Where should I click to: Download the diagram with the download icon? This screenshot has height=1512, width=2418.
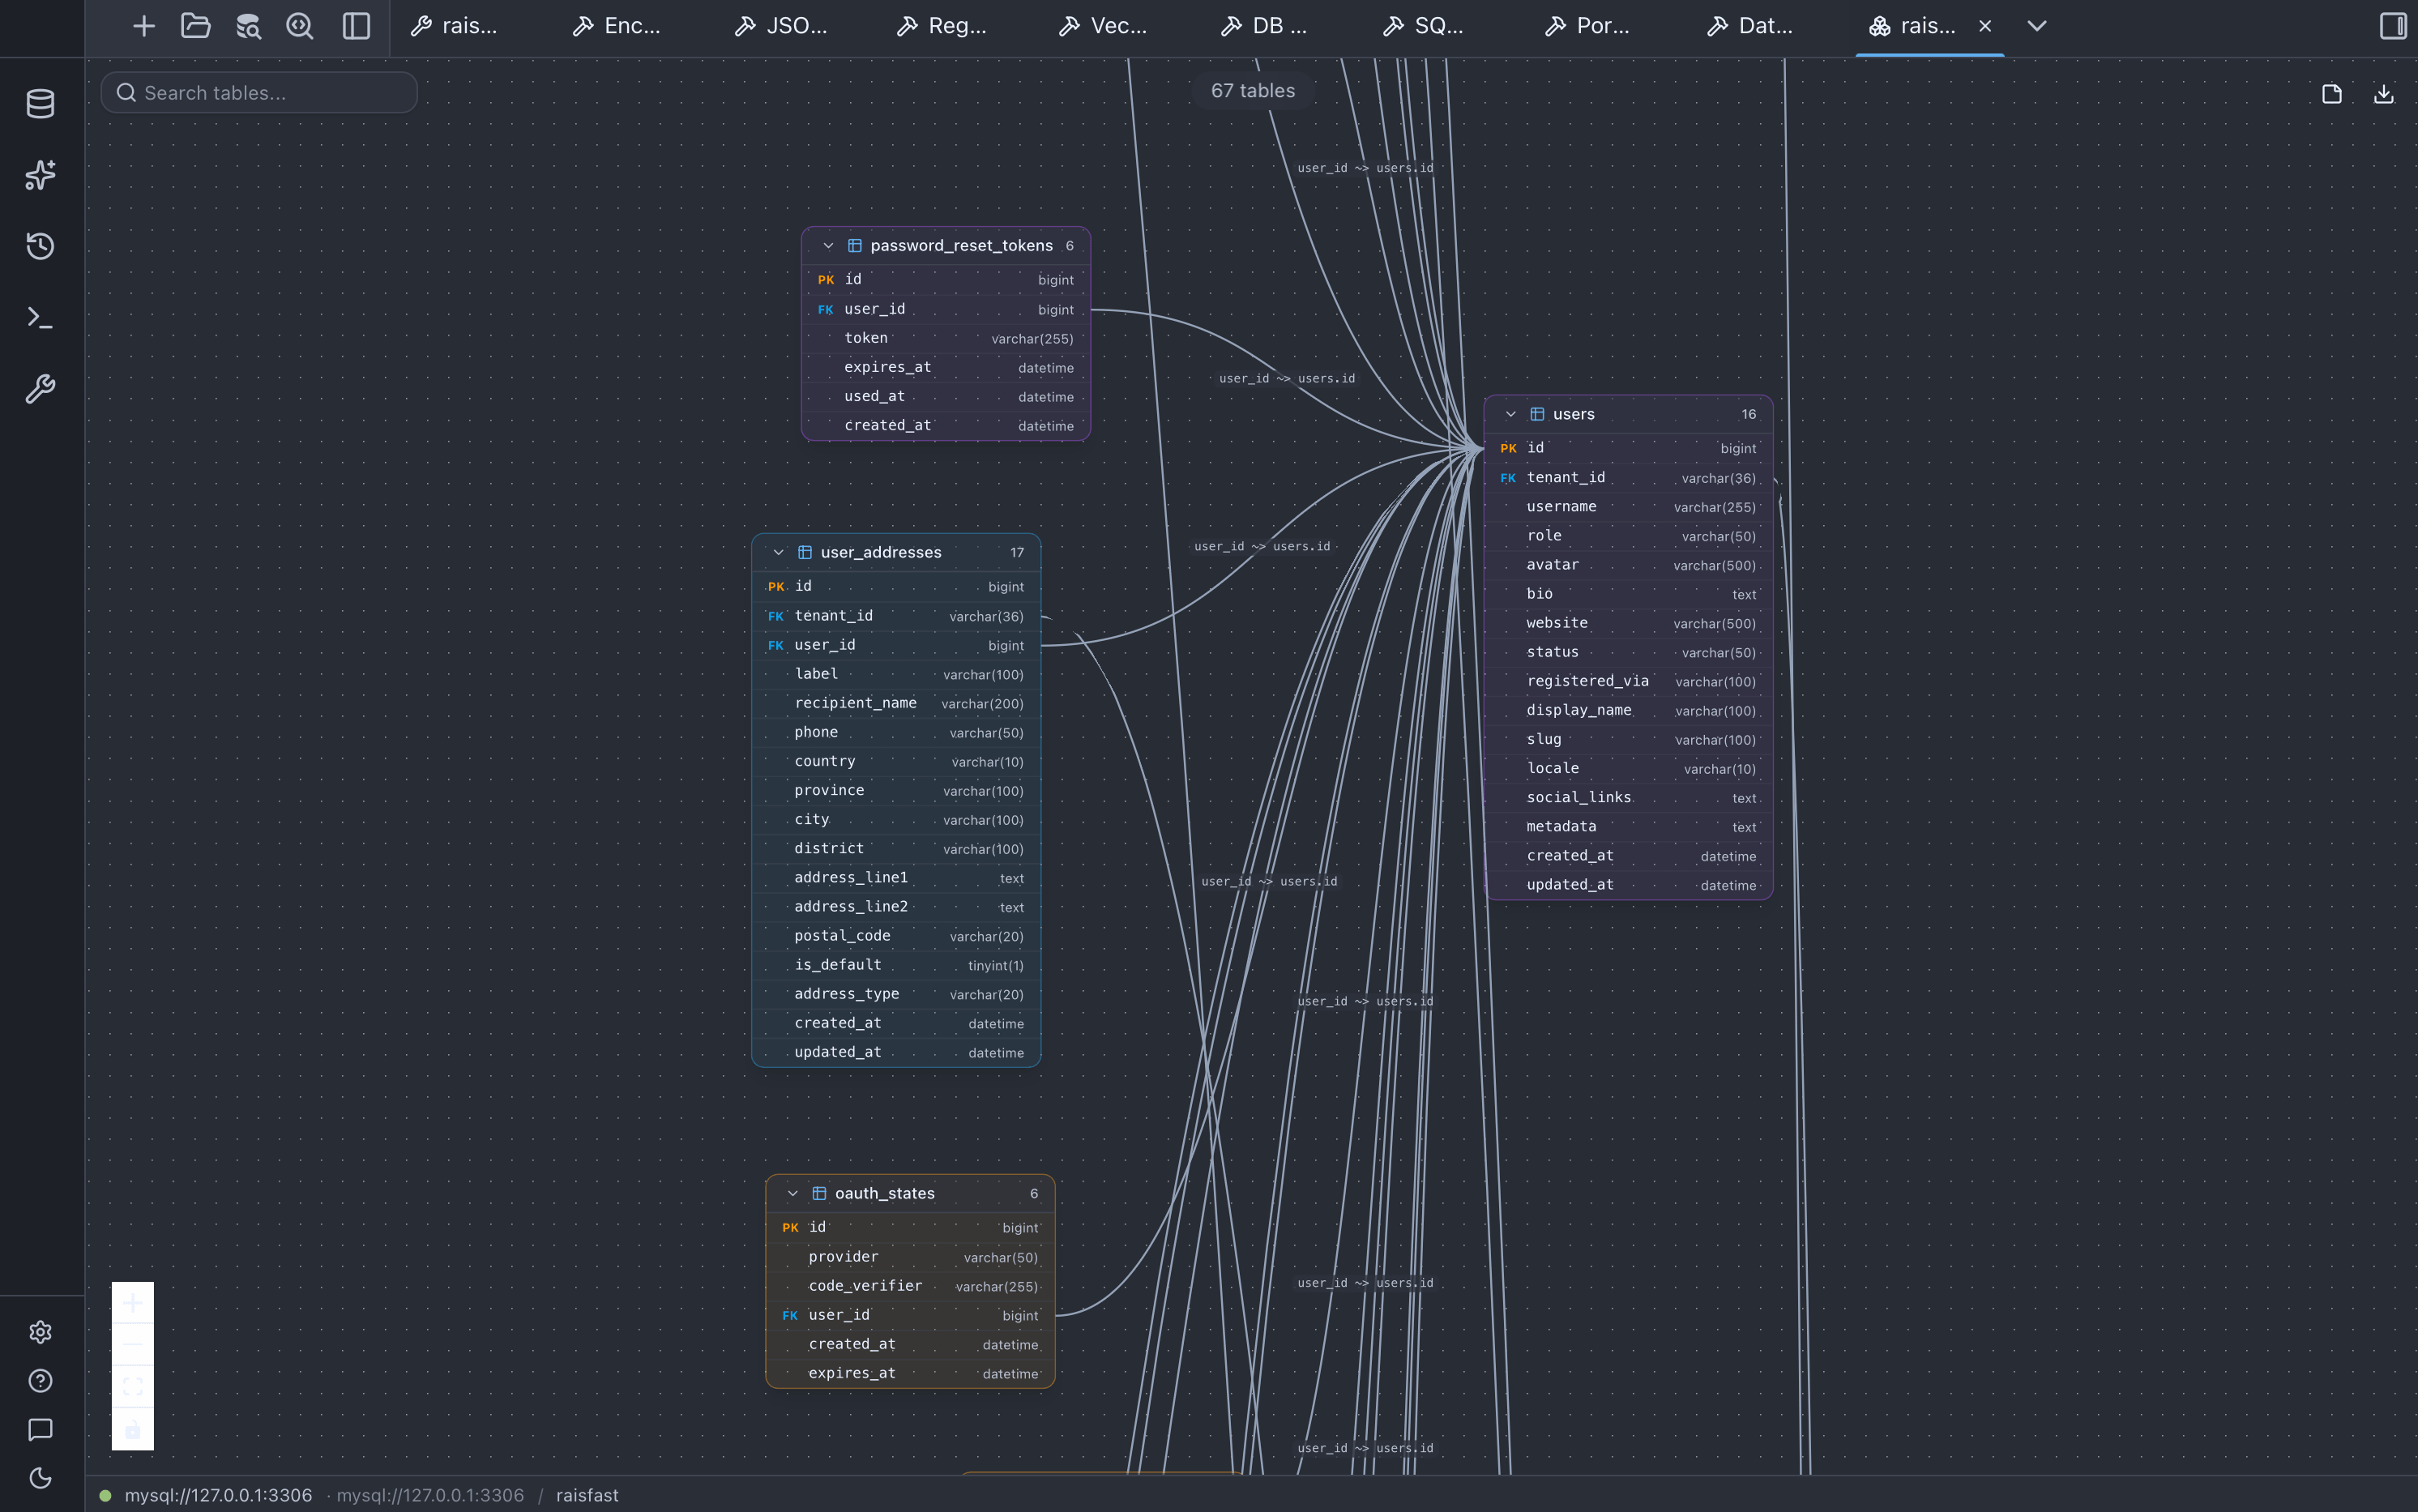pos(2384,94)
